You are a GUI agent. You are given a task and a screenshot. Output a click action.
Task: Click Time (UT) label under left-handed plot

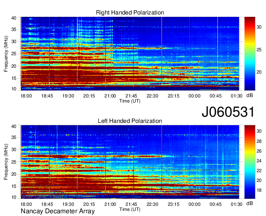pos(130,209)
